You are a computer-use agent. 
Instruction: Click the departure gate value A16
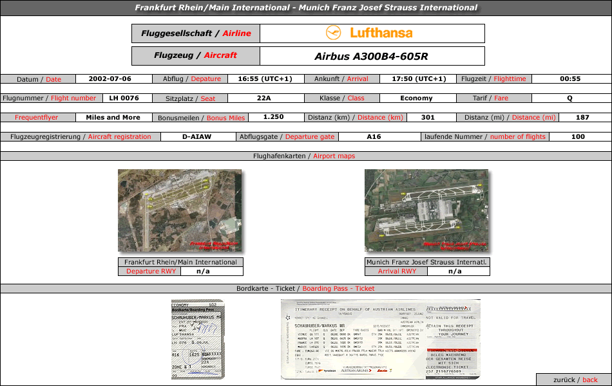pos(374,137)
